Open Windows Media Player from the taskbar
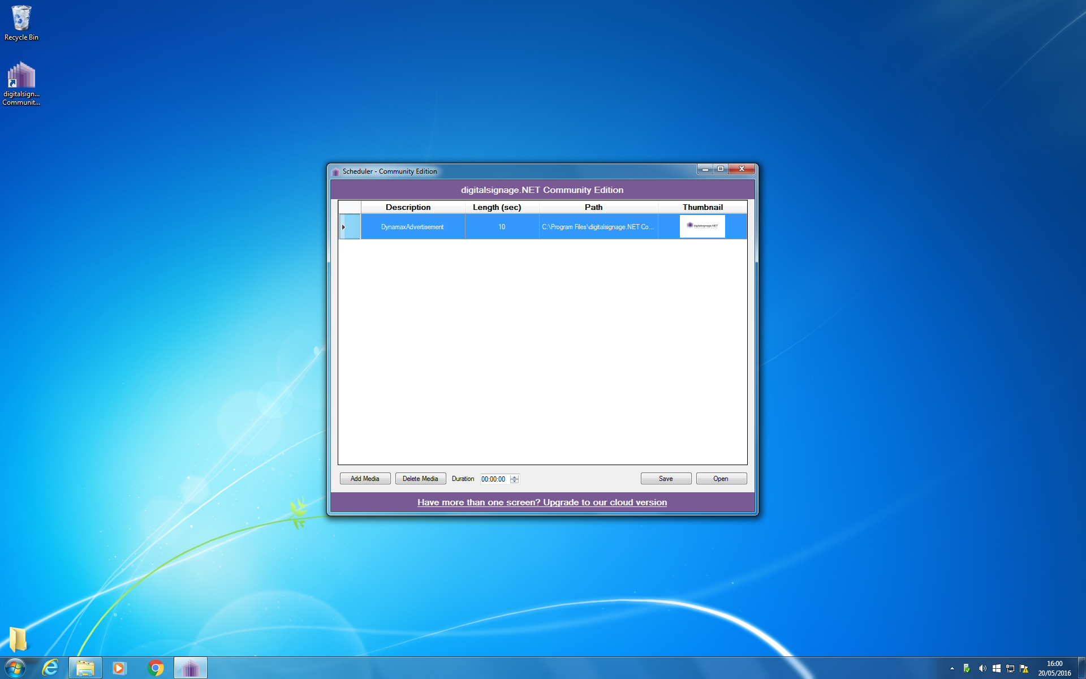Screen dimensions: 1086x679 [x=119, y=668]
